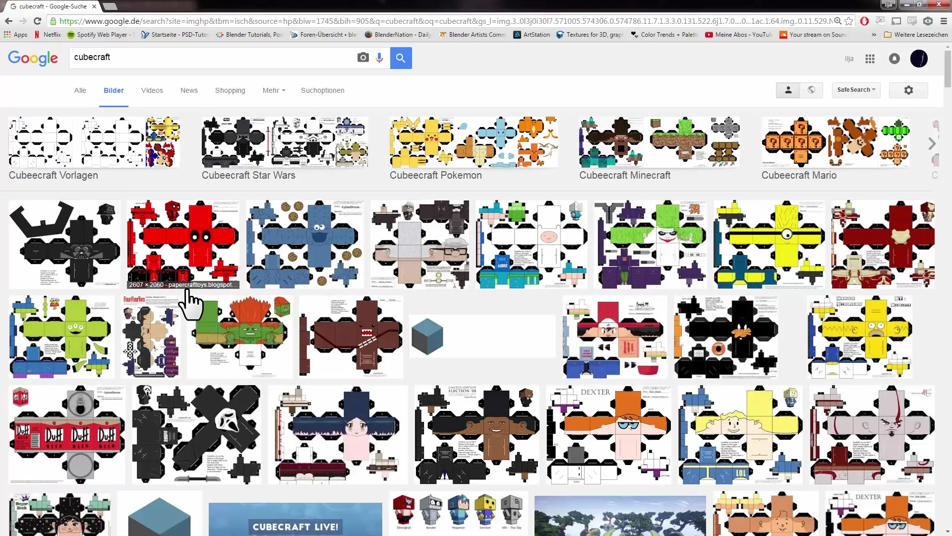Toggle private results person icon

pyautogui.click(x=788, y=90)
